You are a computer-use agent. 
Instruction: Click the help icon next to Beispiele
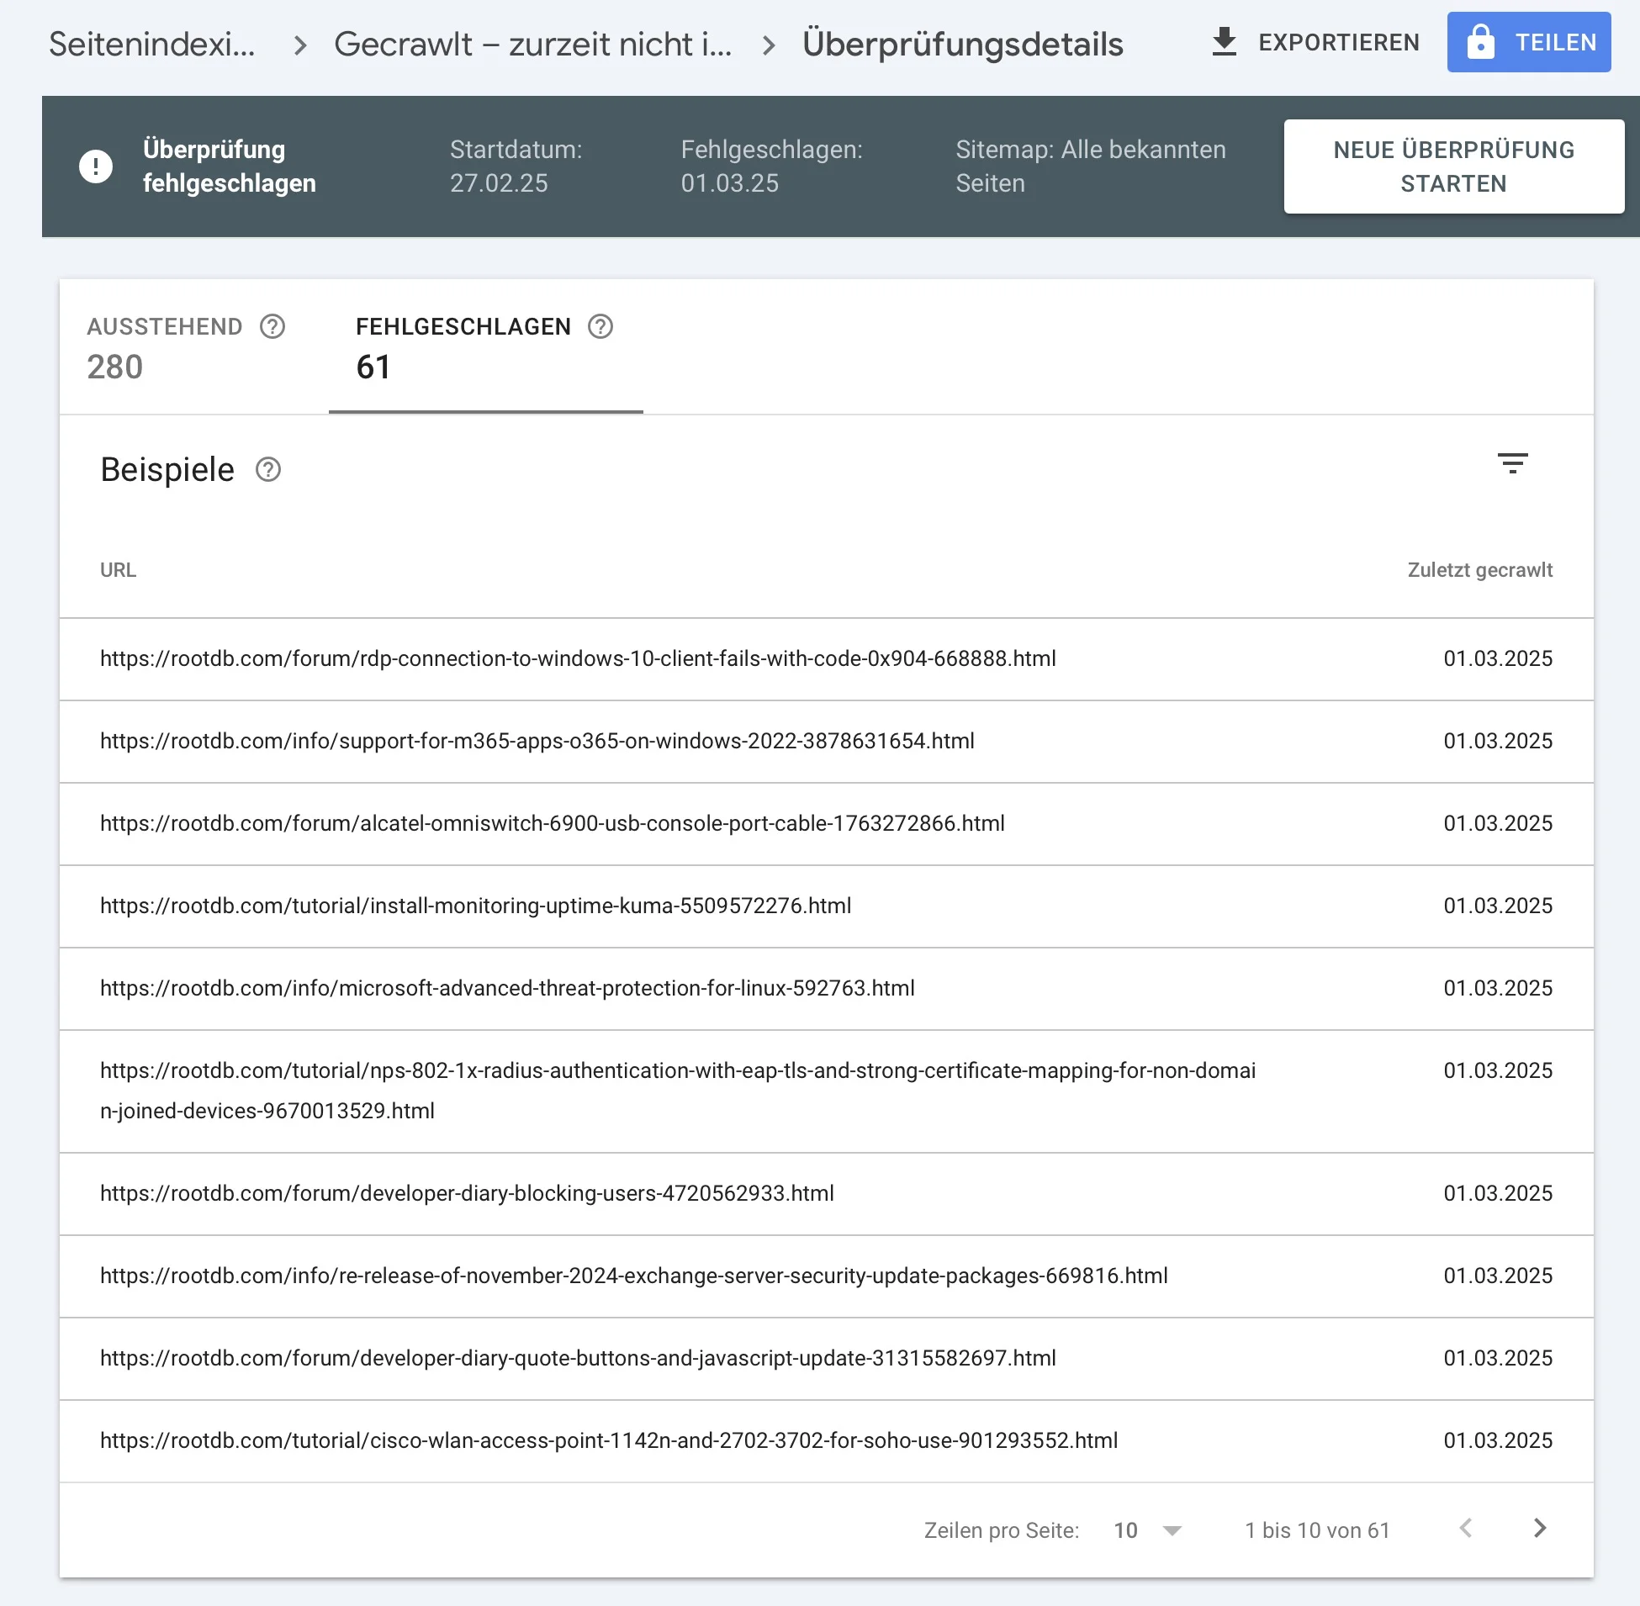[269, 469]
